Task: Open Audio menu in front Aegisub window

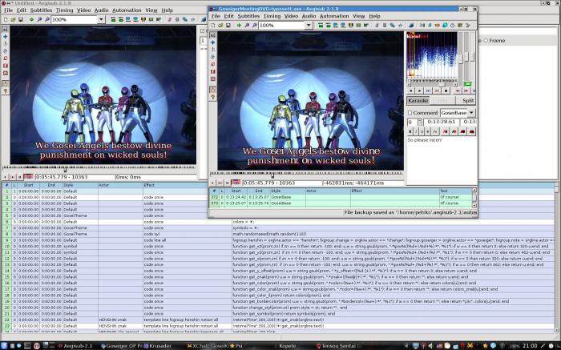Action: pos(309,16)
